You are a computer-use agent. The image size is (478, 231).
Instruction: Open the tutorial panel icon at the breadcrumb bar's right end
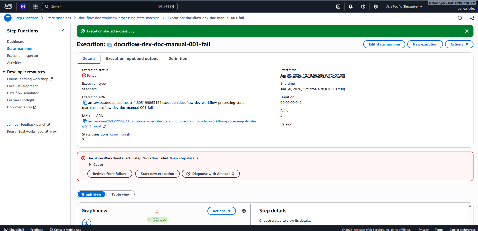[x=472, y=18]
